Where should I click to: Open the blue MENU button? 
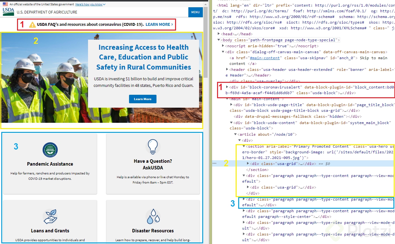click(x=195, y=12)
